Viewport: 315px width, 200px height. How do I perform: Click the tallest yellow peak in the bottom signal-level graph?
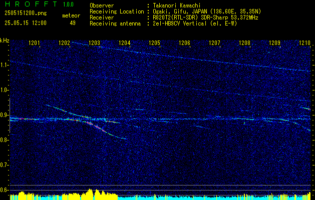click(90, 194)
